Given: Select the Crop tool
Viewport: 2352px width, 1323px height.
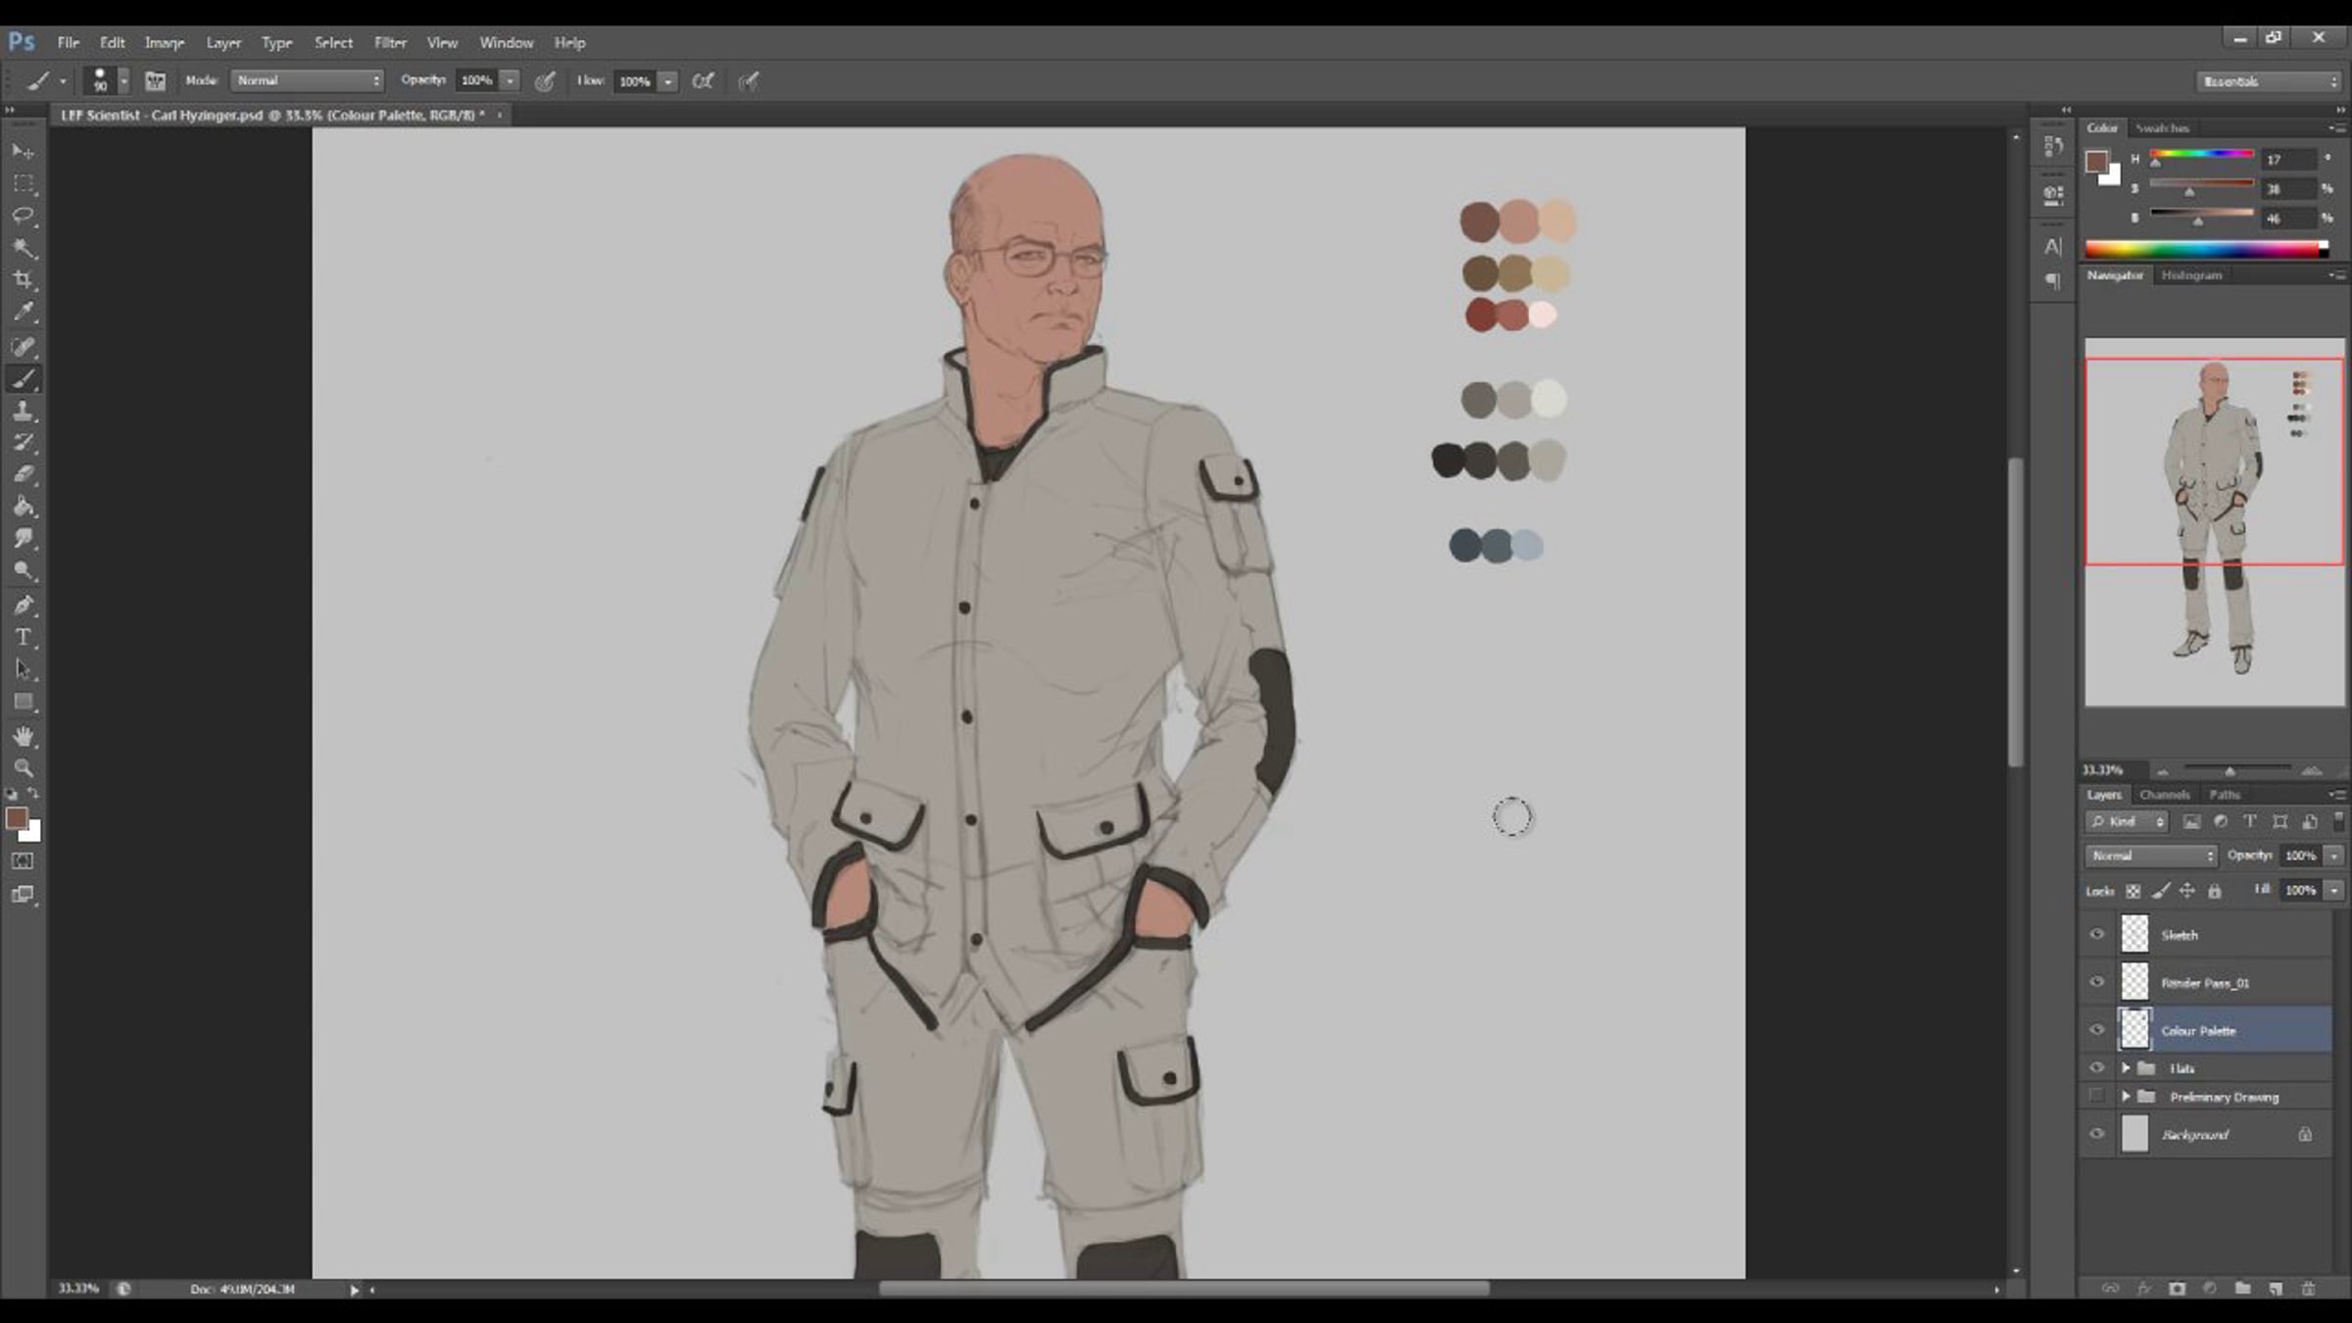Looking at the screenshot, I should pos(24,279).
